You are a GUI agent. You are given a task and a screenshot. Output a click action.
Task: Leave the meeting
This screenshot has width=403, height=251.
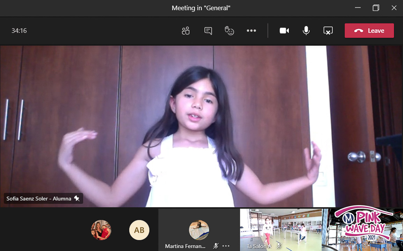click(x=369, y=31)
